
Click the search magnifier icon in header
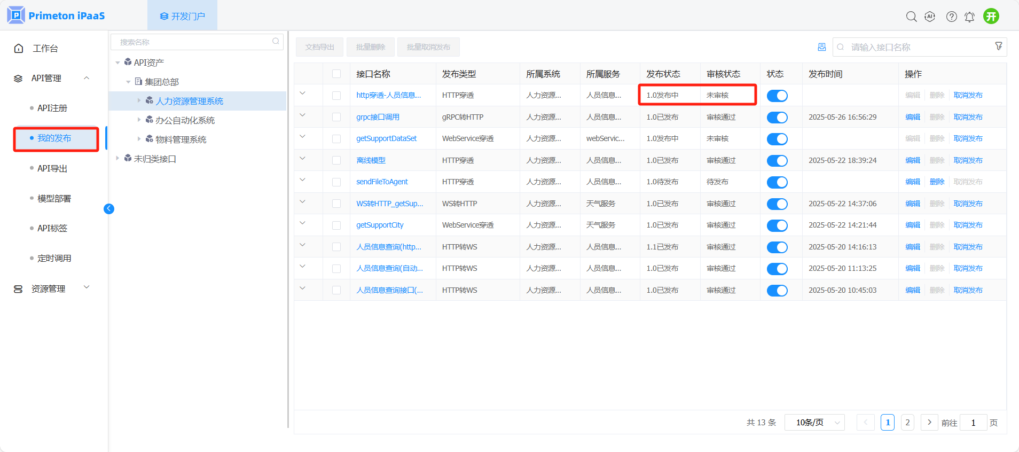911,17
